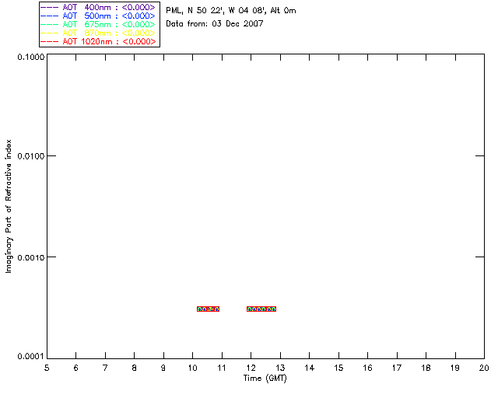Click the 0.0010 y-axis tick label

30,257
